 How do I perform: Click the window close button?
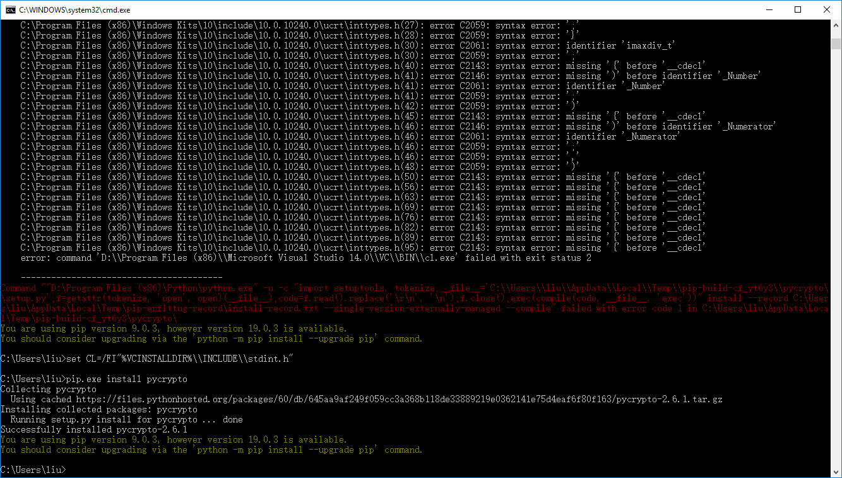(827, 9)
